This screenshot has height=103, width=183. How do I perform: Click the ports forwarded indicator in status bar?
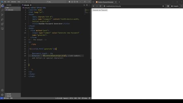pyautogui.click(x=11, y=98)
